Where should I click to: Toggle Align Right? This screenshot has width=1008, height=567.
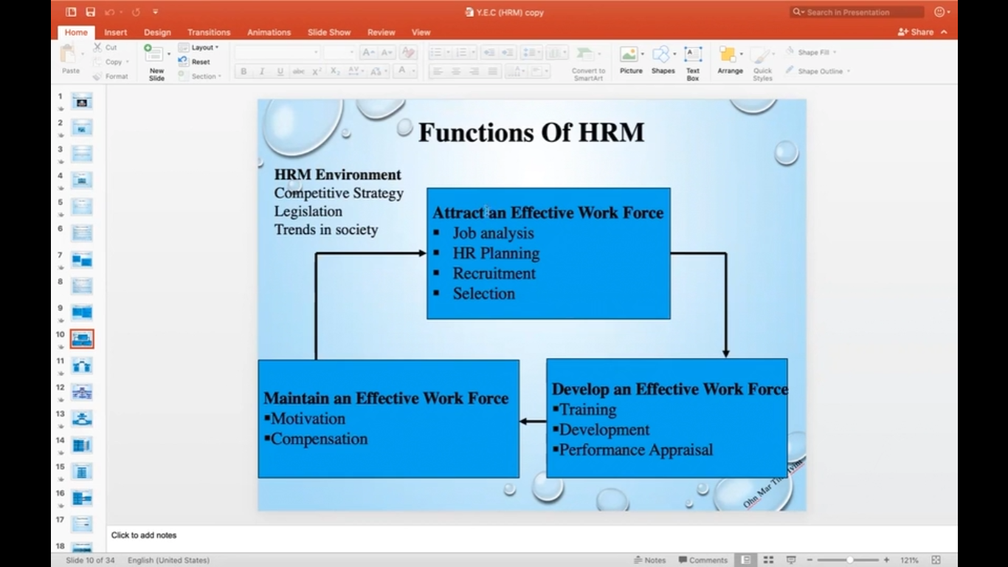click(474, 72)
